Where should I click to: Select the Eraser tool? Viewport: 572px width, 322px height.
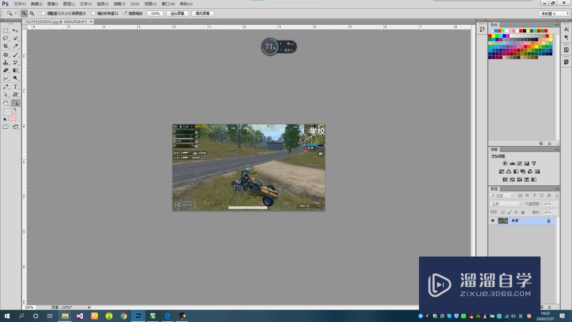6,70
